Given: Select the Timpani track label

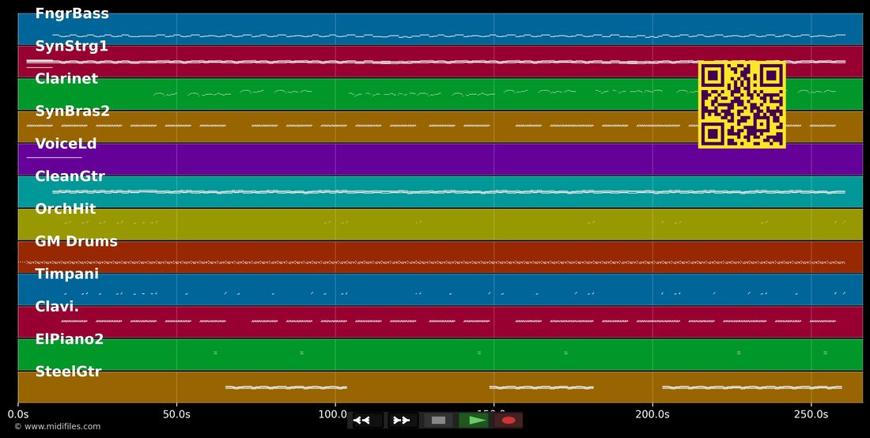Looking at the screenshot, I should click(x=67, y=274).
